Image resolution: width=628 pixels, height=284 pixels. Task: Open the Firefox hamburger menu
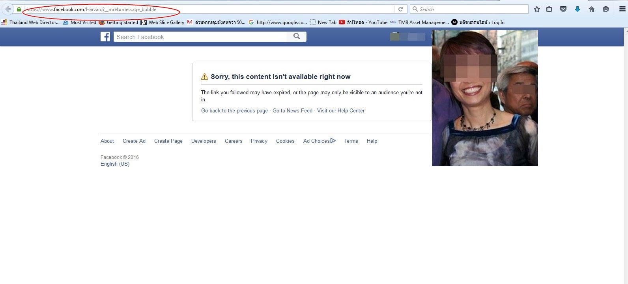click(622, 9)
